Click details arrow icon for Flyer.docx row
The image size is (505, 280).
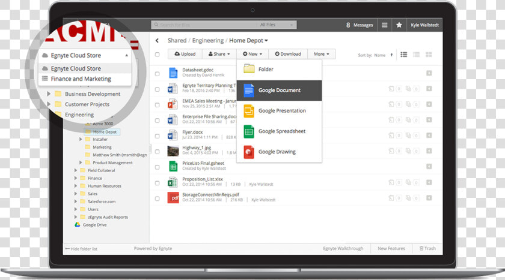point(429,135)
